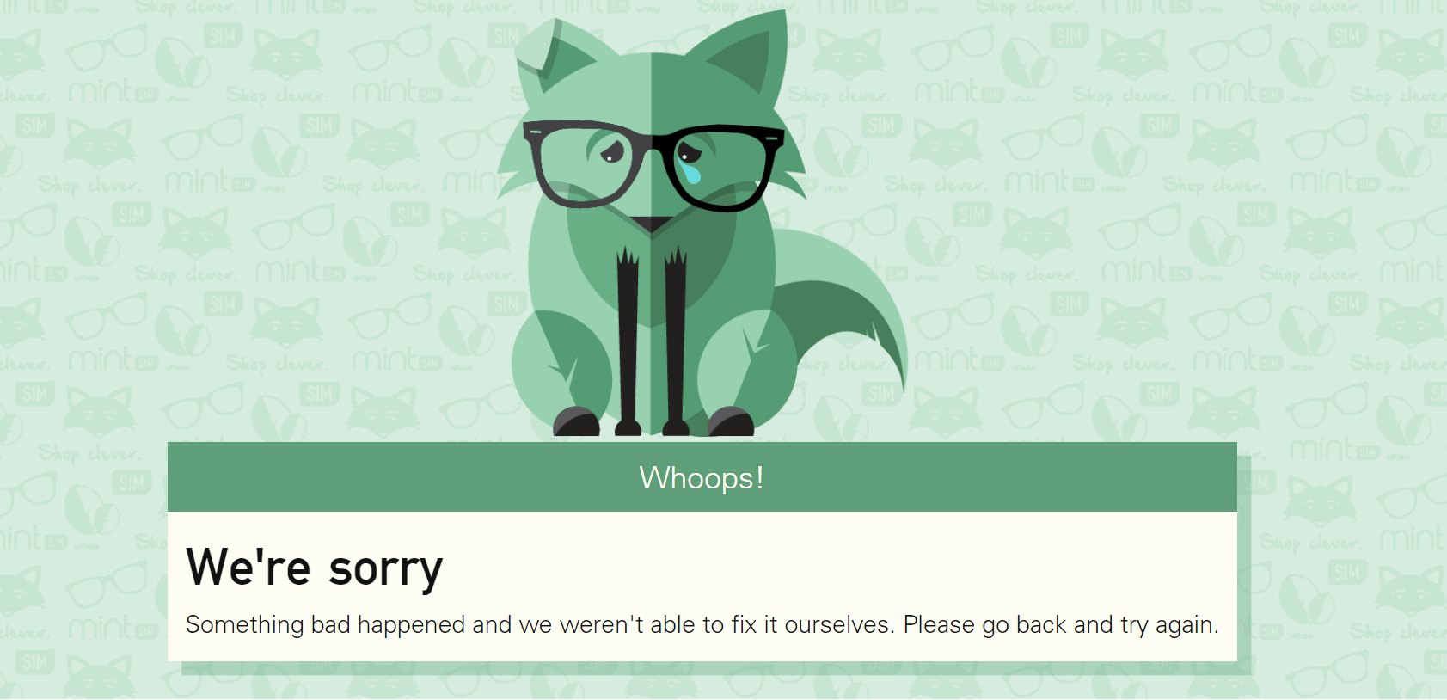Click the fox's right hind paw
The image size is (1447, 700).
pyautogui.click(x=731, y=421)
